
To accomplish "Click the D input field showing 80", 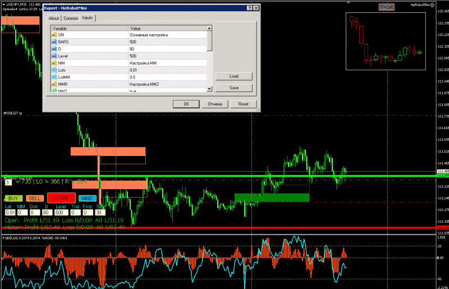I will pos(47,213).
